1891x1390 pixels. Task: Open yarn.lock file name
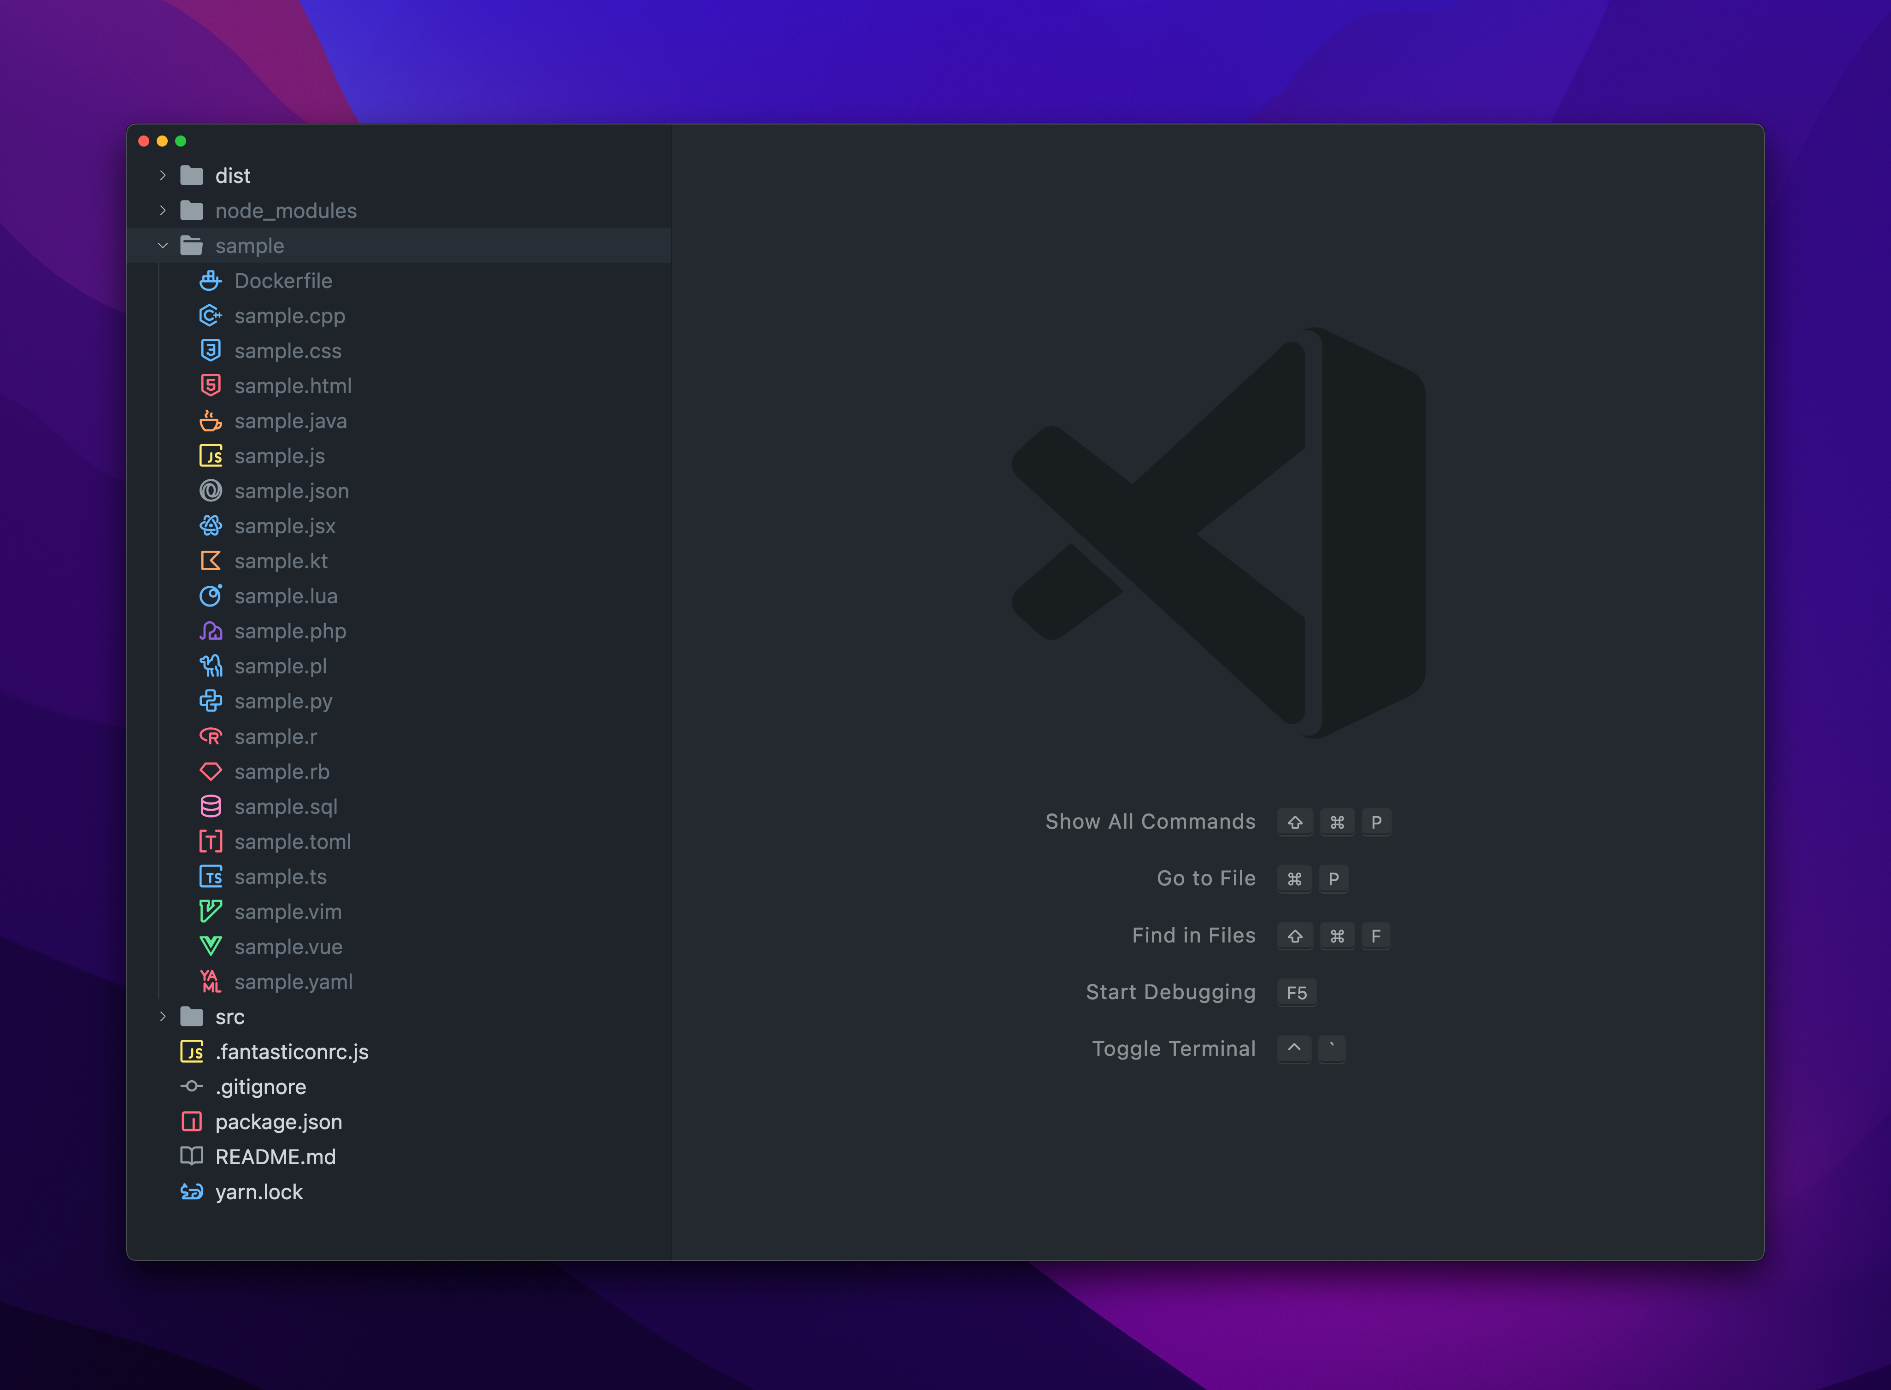pos(259,1191)
